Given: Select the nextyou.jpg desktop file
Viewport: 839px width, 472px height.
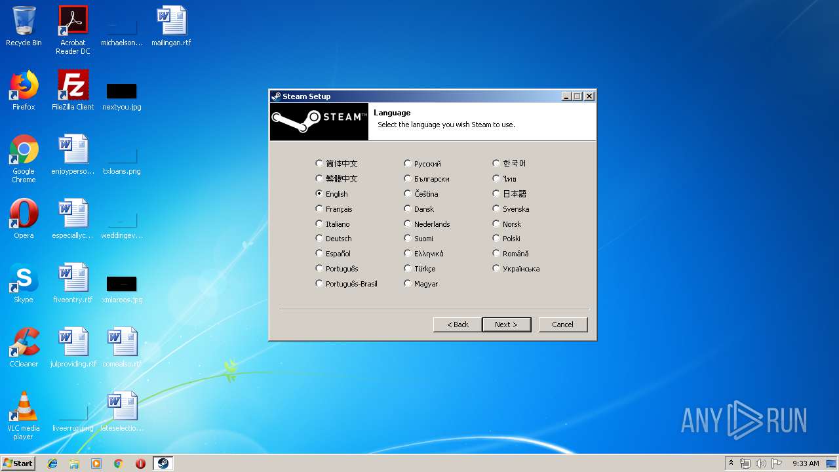Looking at the screenshot, I should click(122, 96).
